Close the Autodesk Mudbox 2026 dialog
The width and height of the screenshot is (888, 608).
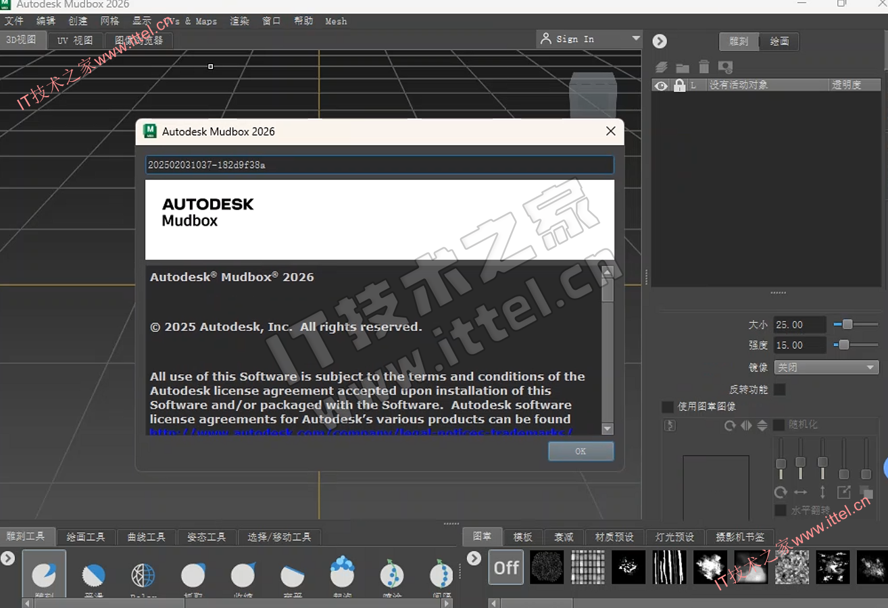click(x=610, y=131)
